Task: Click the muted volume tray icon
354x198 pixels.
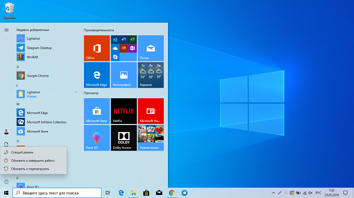Action: click(311, 193)
